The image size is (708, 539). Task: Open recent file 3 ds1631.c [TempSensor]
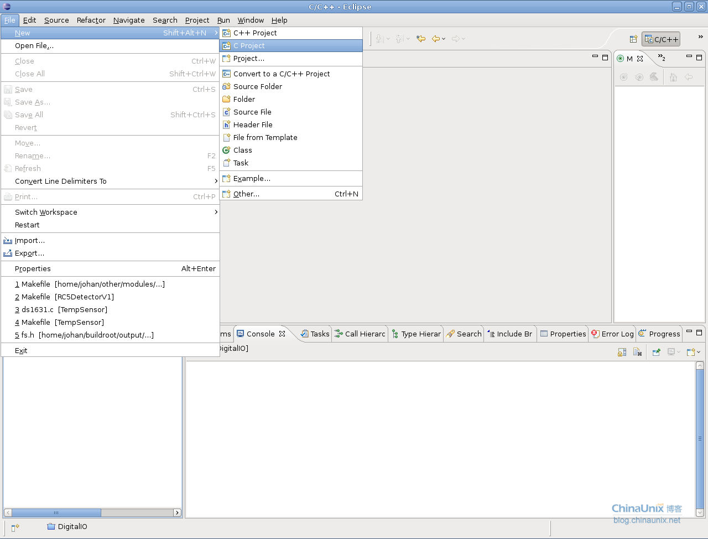[x=110, y=309]
